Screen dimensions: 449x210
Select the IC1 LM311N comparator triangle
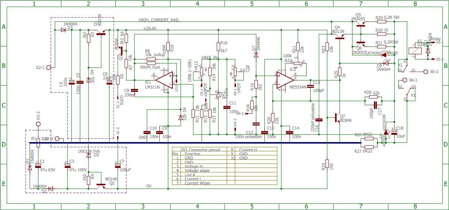click(165, 80)
